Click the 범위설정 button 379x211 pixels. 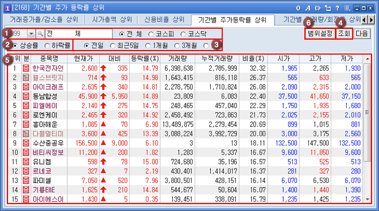point(320,33)
